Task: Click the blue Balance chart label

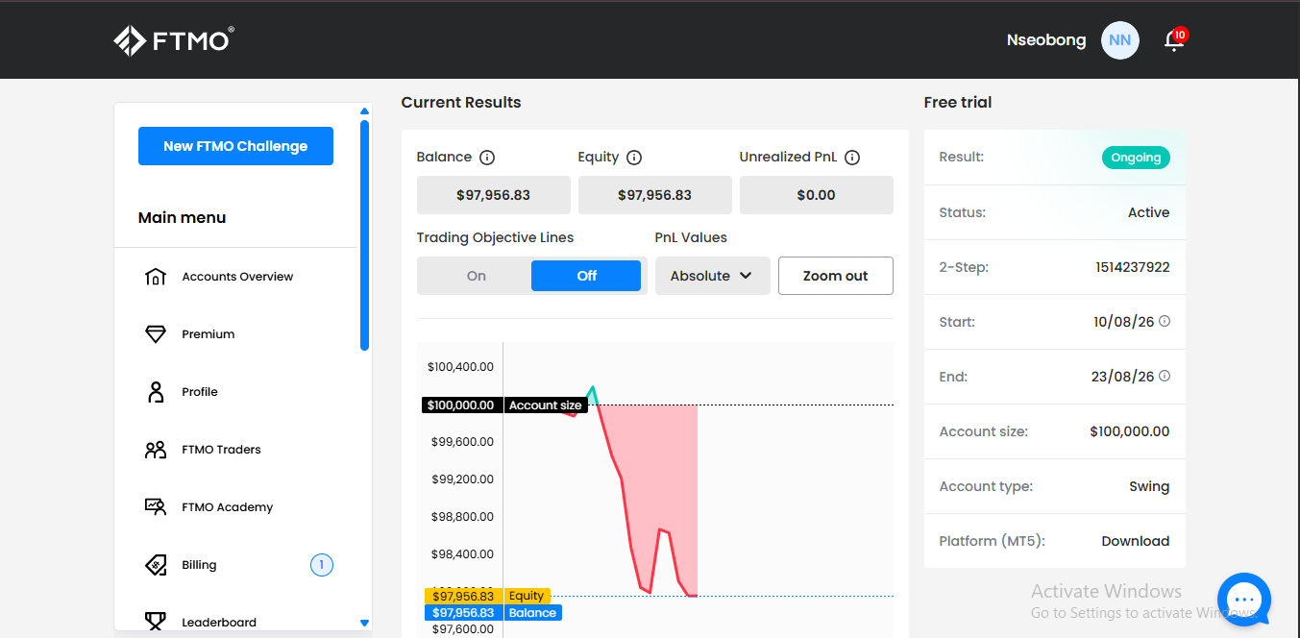Action: click(x=532, y=613)
